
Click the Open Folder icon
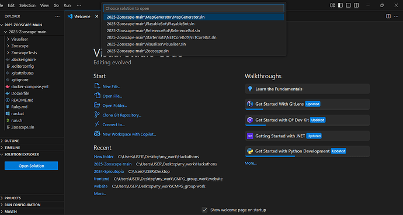97,105
